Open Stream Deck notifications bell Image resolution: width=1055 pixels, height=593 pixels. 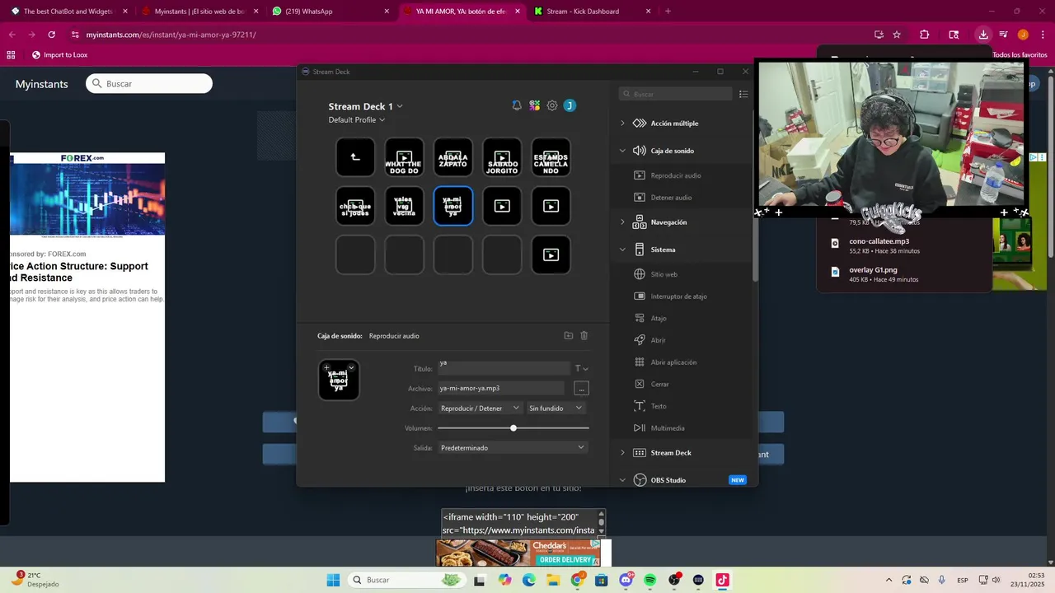(x=517, y=105)
